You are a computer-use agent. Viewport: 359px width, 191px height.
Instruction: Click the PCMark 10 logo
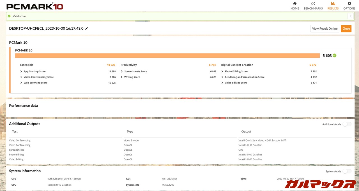coord(34,6)
